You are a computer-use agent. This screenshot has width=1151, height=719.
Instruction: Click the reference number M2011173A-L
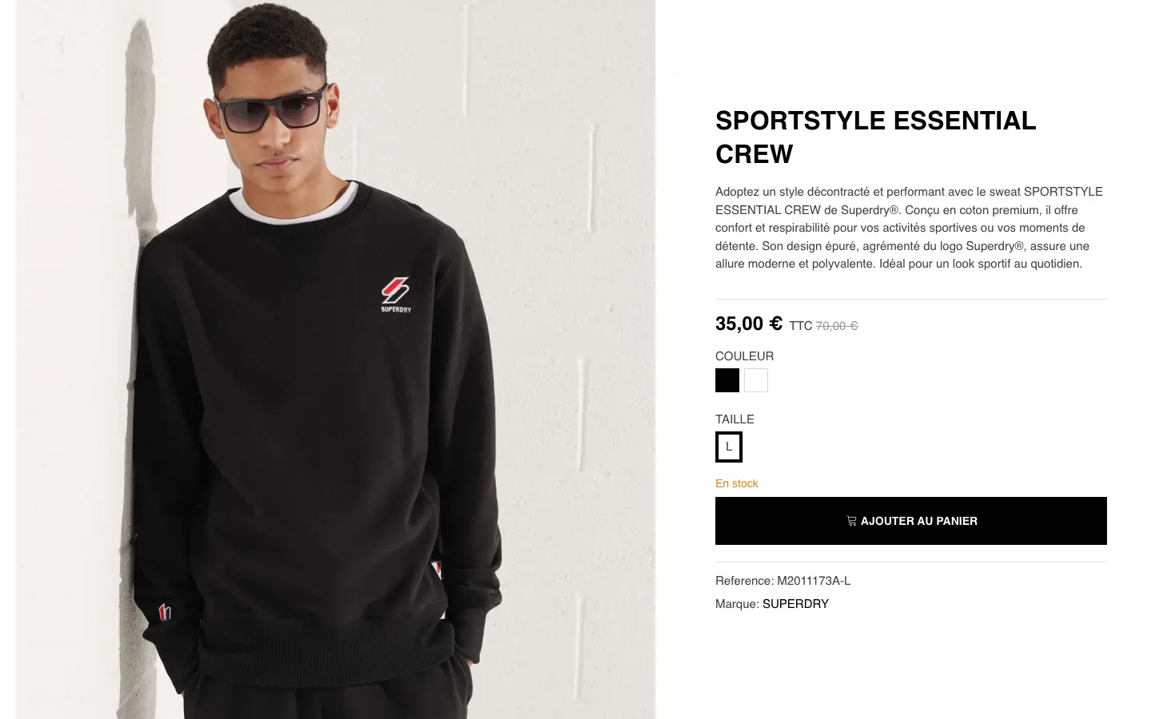click(814, 581)
